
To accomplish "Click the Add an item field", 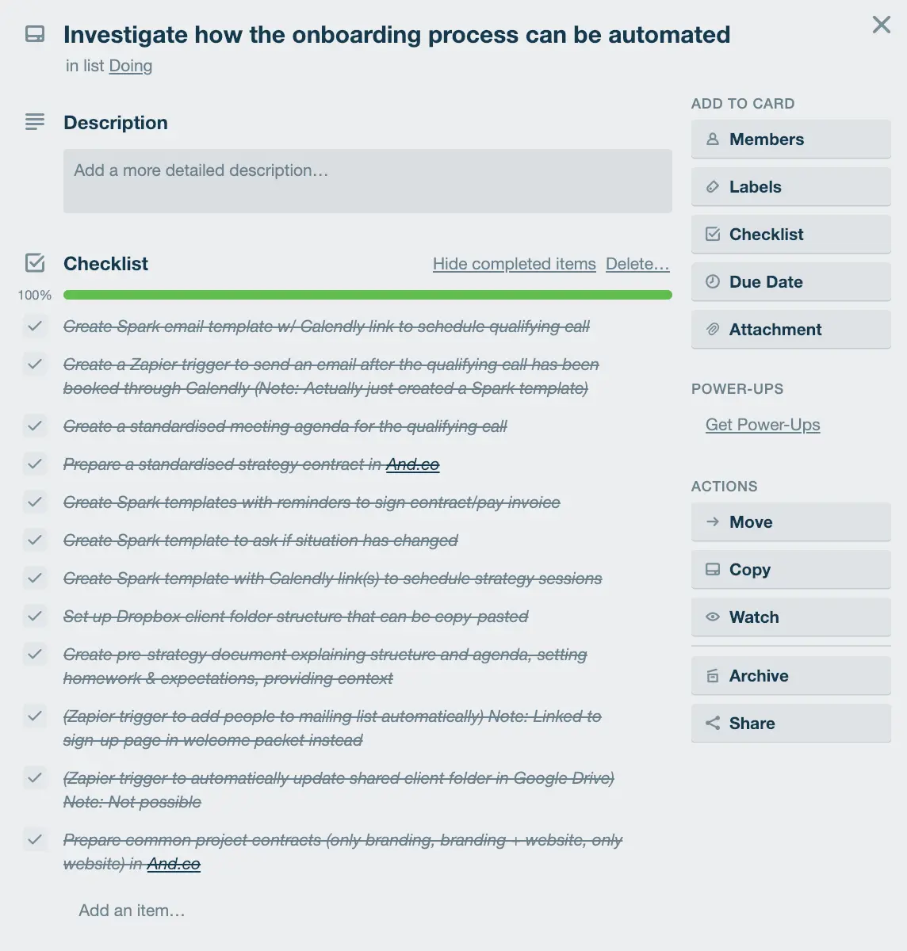I will pos(132,910).
